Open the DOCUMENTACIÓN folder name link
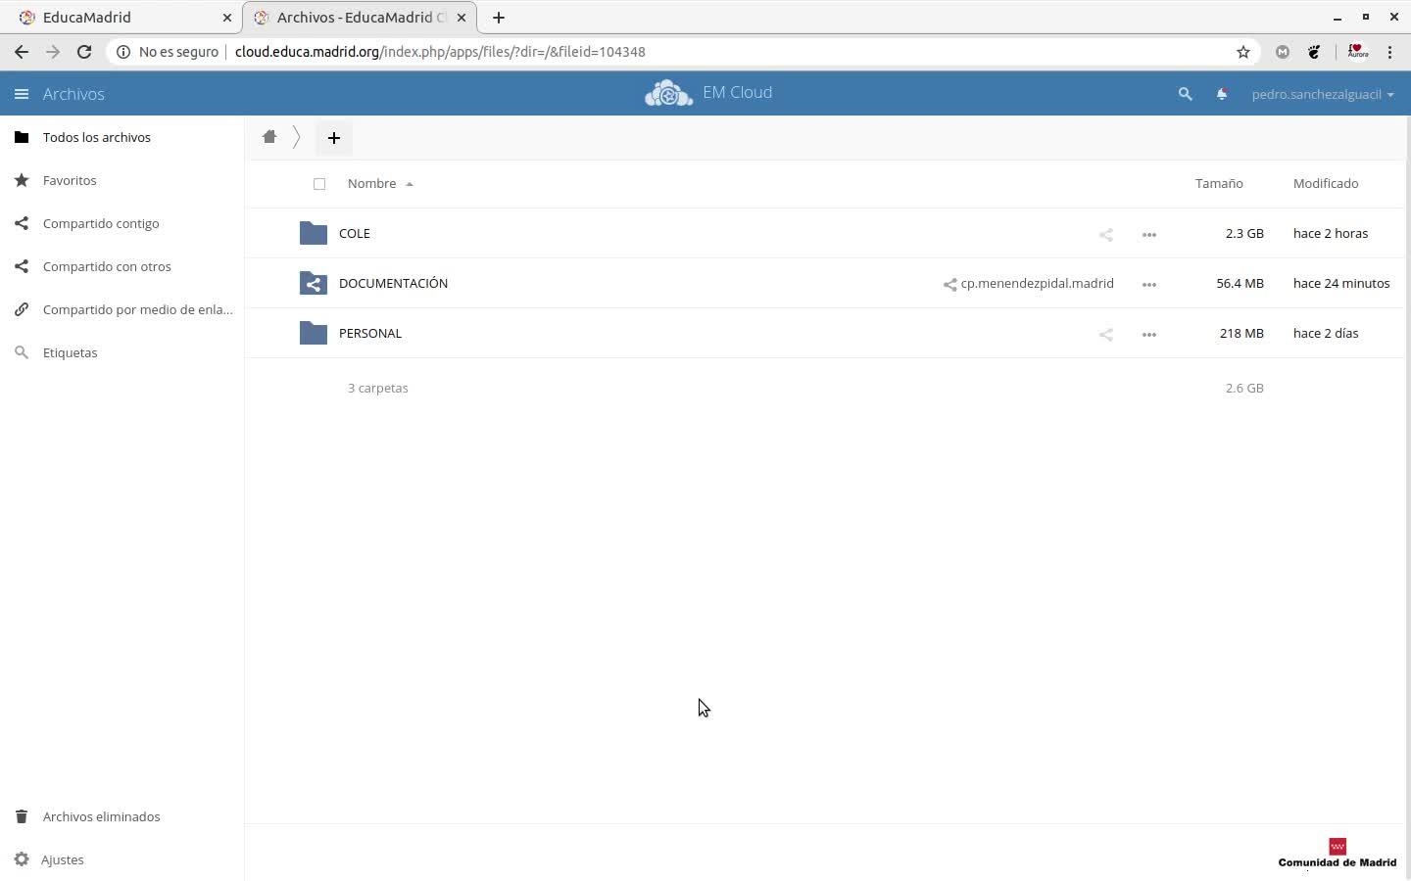Screen dimensions: 1411x881 [393, 283]
